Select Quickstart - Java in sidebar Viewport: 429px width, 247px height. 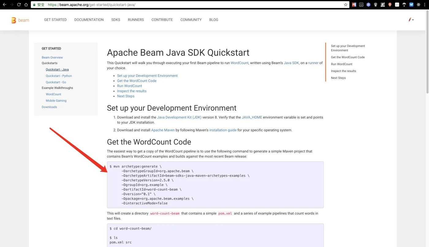click(57, 70)
